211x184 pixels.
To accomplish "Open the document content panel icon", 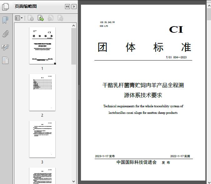I will click(5, 60).
